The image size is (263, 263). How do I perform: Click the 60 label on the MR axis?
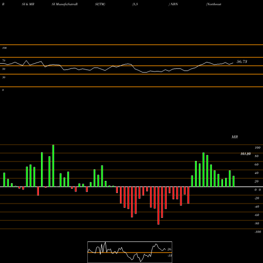257,165
